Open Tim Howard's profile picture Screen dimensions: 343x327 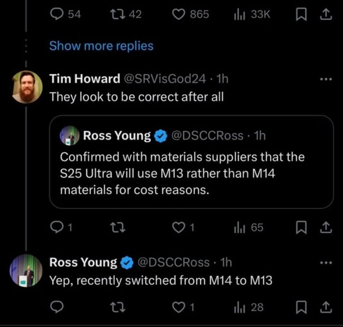click(x=27, y=87)
